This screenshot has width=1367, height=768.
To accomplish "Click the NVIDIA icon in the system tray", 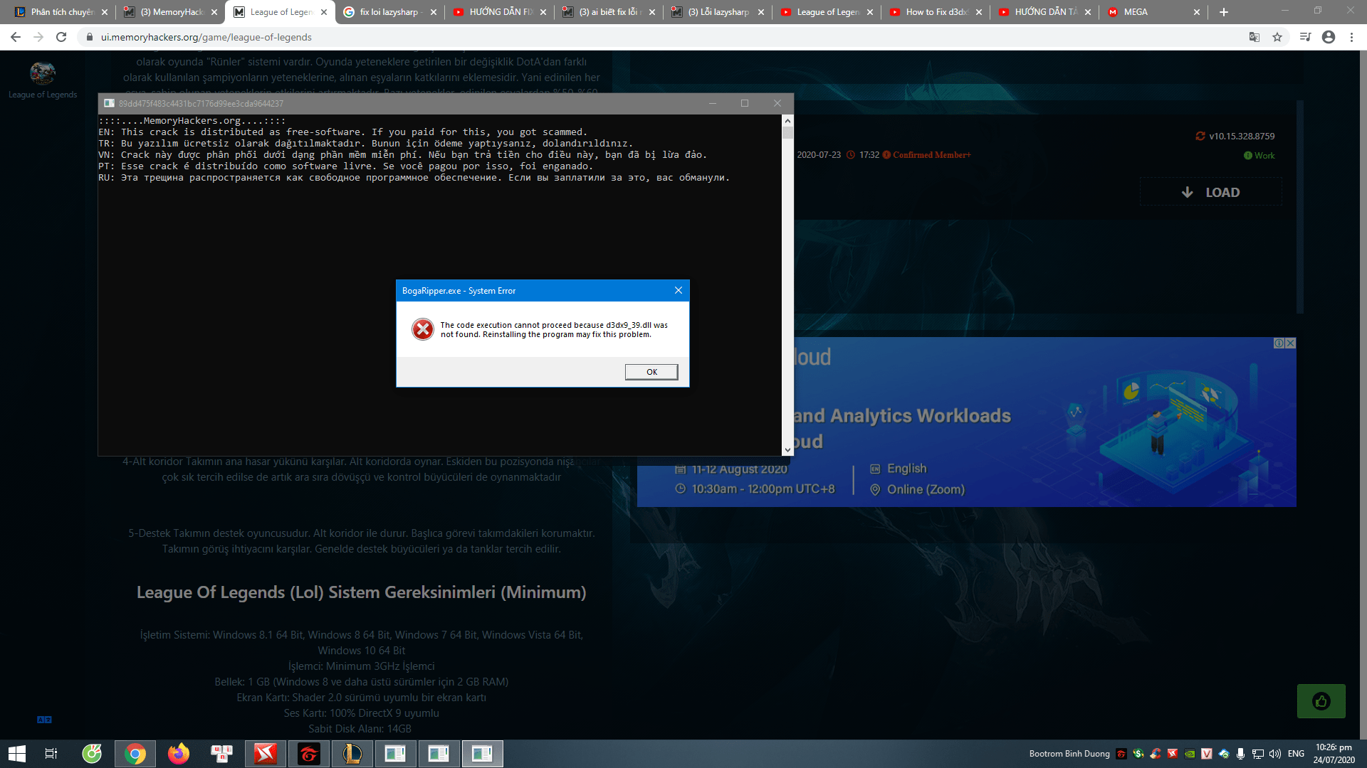I will coord(1190,754).
